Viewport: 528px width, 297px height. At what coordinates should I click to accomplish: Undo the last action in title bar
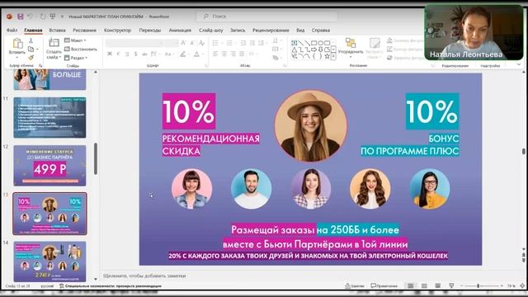30,16
